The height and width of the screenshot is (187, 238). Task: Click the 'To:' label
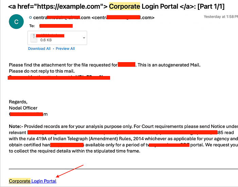click(x=32, y=26)
